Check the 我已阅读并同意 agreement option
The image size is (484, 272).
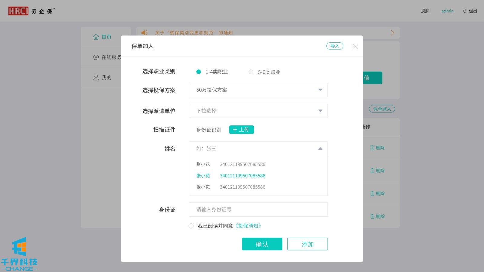pyautogui.click(x=191, y=226)
